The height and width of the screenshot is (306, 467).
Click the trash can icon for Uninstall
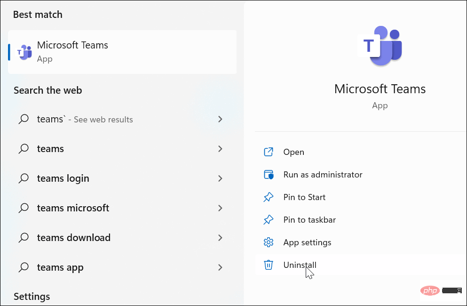click(x=269, y=265)
